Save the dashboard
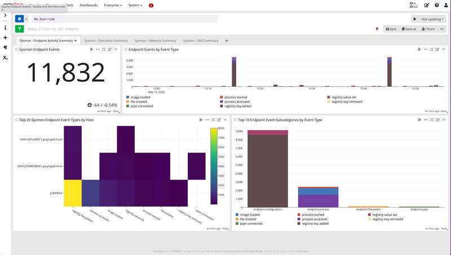The image size is (451, 255). [391, 29]
